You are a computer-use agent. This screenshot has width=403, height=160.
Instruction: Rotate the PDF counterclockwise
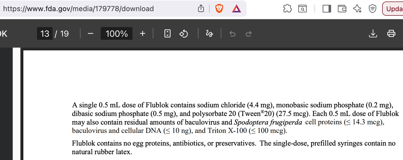183,33
